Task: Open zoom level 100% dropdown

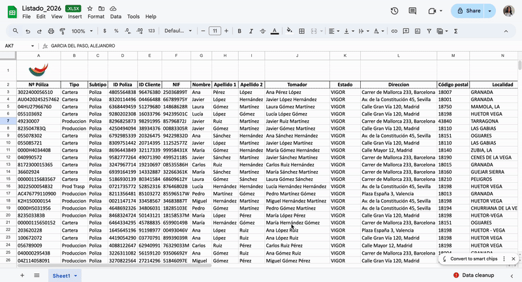Action: point(82,31)
